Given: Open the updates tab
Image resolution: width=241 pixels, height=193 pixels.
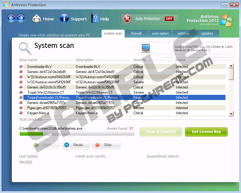Looking at the screenshot, I should coord(207,34).
